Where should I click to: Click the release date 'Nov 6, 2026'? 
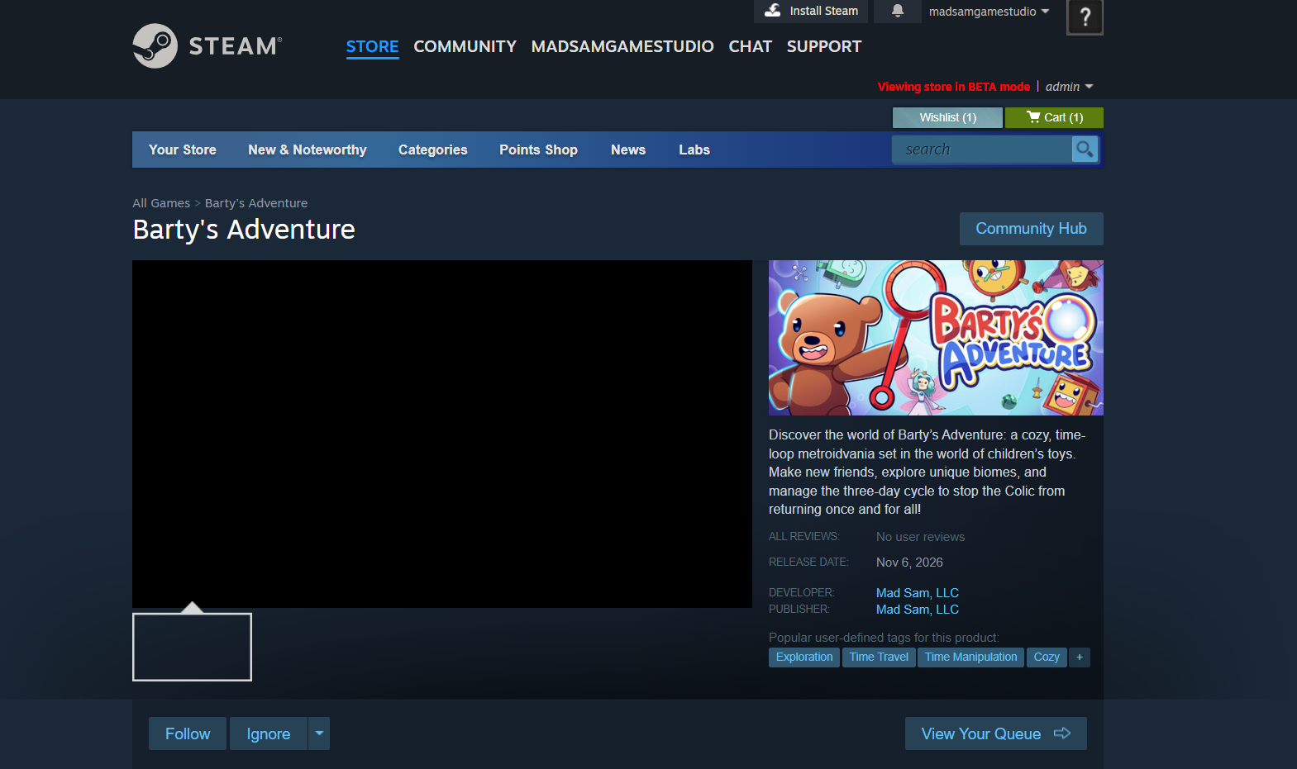click(909, 563)
